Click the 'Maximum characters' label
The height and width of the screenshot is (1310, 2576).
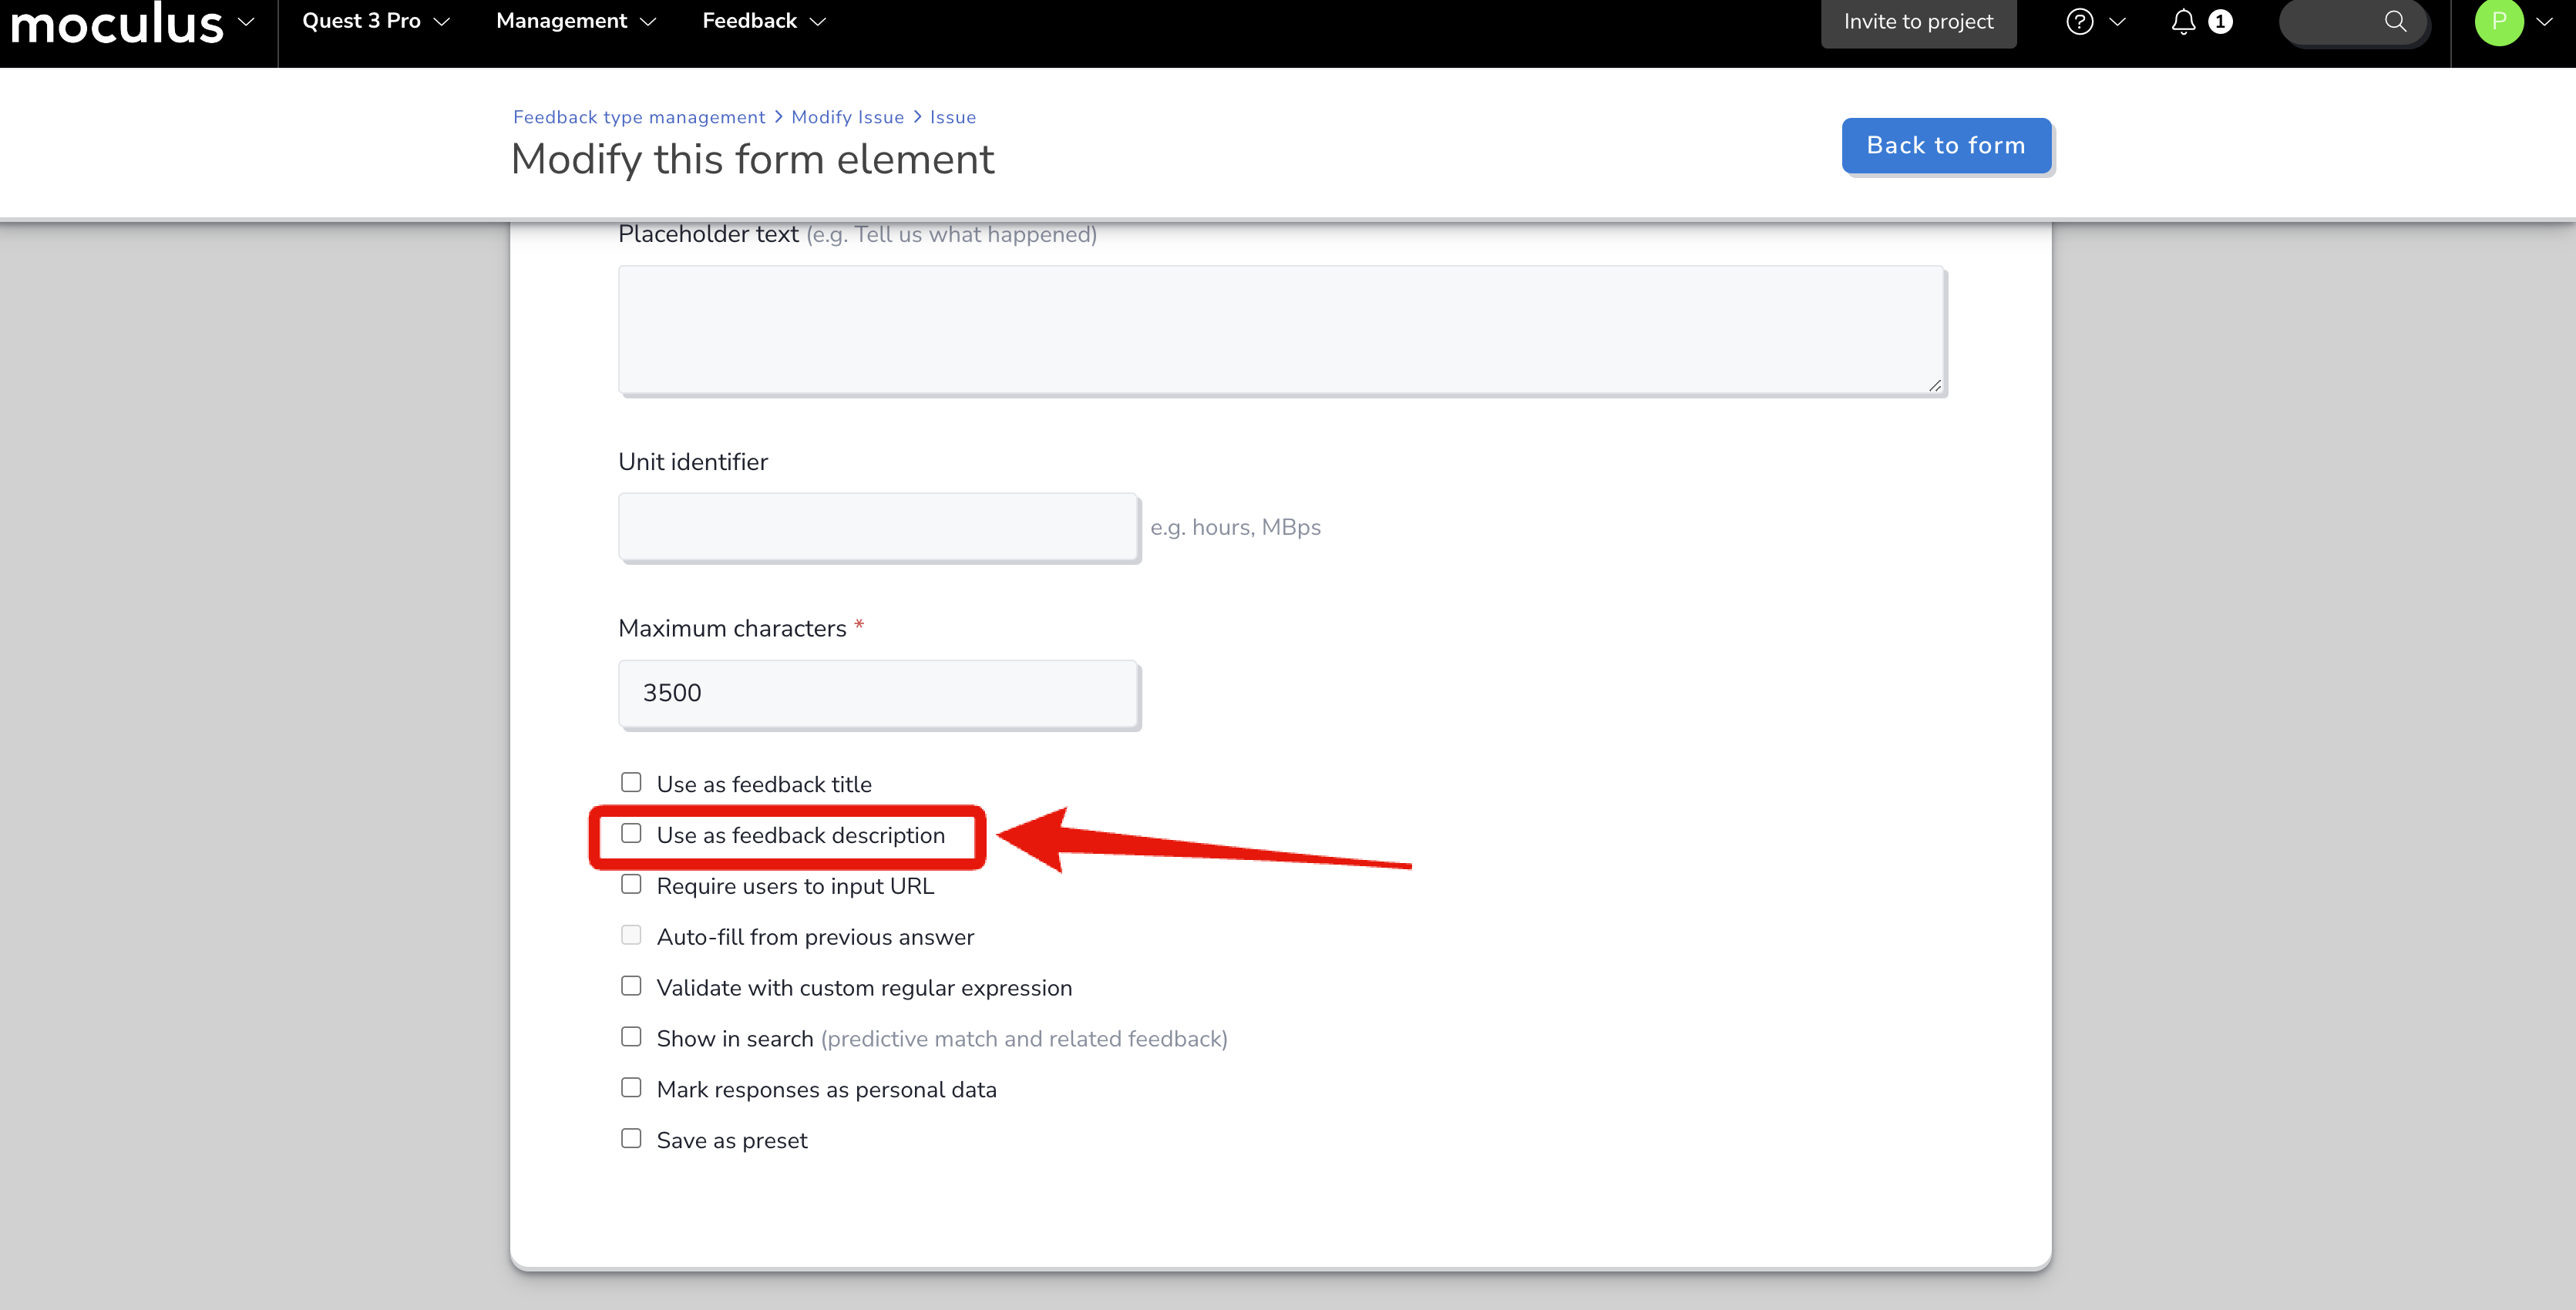(x=732, y=629)
